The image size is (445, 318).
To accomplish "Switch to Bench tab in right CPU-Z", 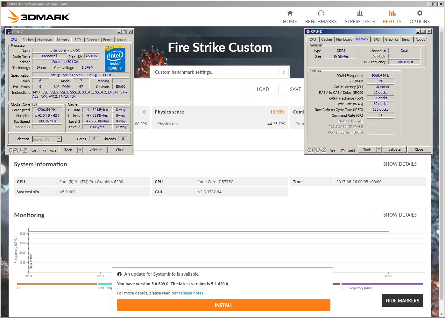I will (407, 39).
